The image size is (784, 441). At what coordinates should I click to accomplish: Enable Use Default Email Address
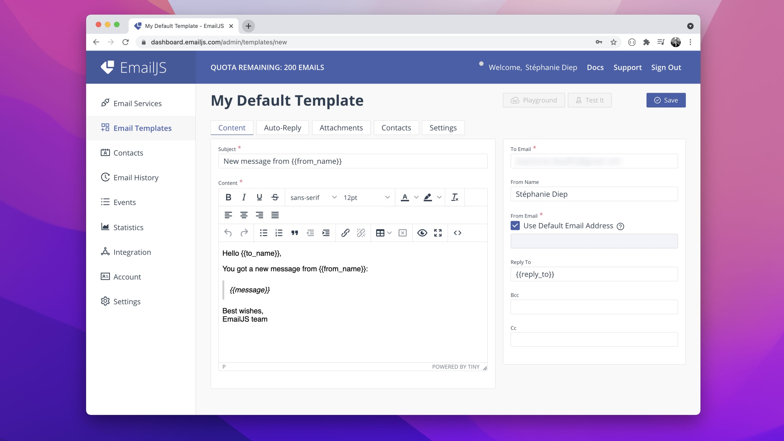coord(515,225)
